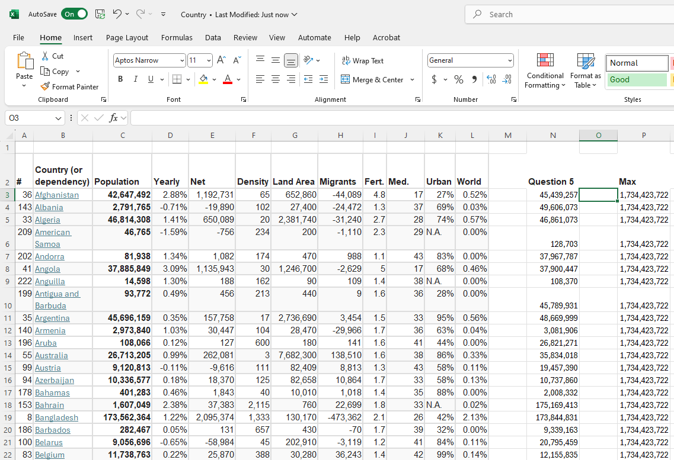Switch to the Page Layout tab

coord(127,37)
